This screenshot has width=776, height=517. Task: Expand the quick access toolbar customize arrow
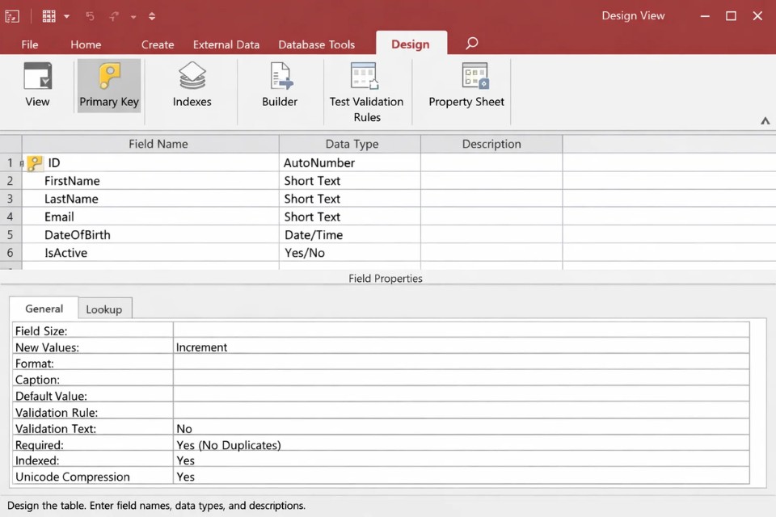pyautogui.click(x=152, y=16)
